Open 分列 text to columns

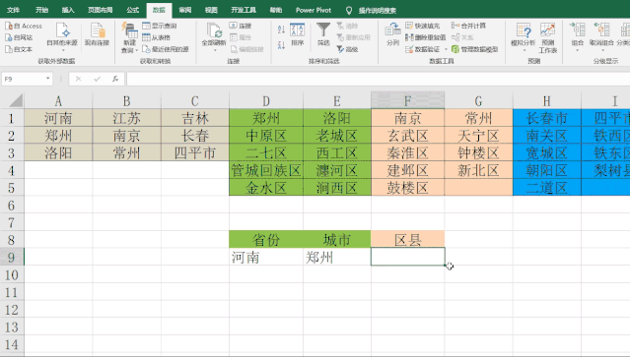(392, 34)
